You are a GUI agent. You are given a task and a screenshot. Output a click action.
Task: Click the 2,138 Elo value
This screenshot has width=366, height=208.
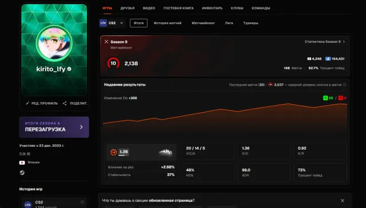pos(131,63)
